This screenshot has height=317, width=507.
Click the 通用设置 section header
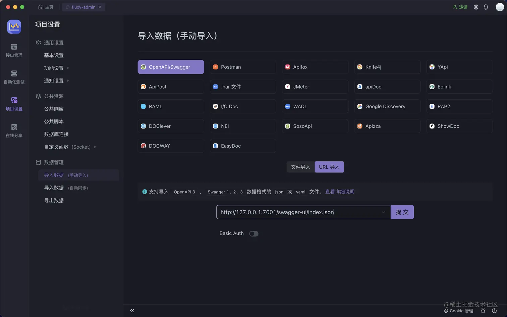click(x=50, y=43)
